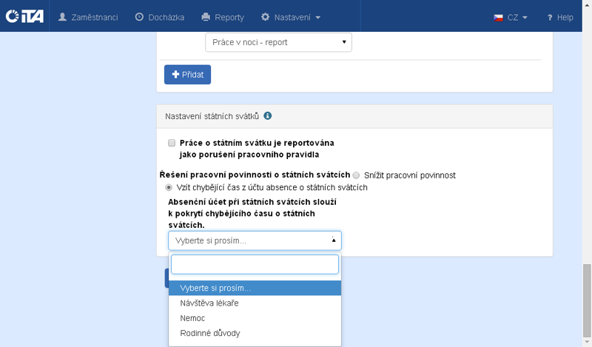The image size is (592, 347).
Task: Click the printer icon for Reporty
Action: coord(206,16)
